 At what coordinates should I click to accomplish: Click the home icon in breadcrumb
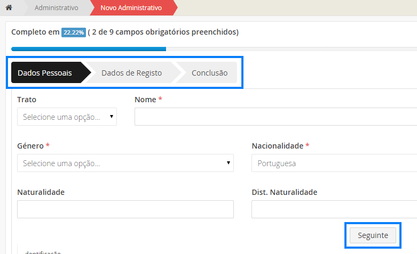[x=9, y=8]
